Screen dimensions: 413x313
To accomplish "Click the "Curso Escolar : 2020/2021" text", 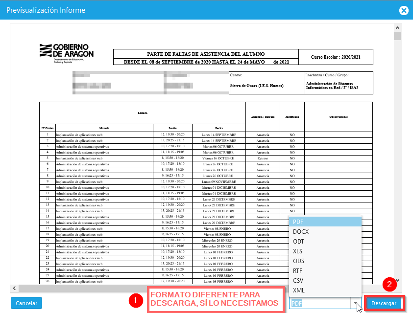I will (x=336, y=57).
